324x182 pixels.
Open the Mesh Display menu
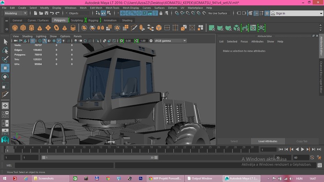pyautogui.click(x=131, y=8)
